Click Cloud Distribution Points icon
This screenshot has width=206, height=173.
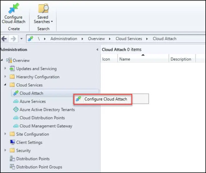[x=16, y=118]
